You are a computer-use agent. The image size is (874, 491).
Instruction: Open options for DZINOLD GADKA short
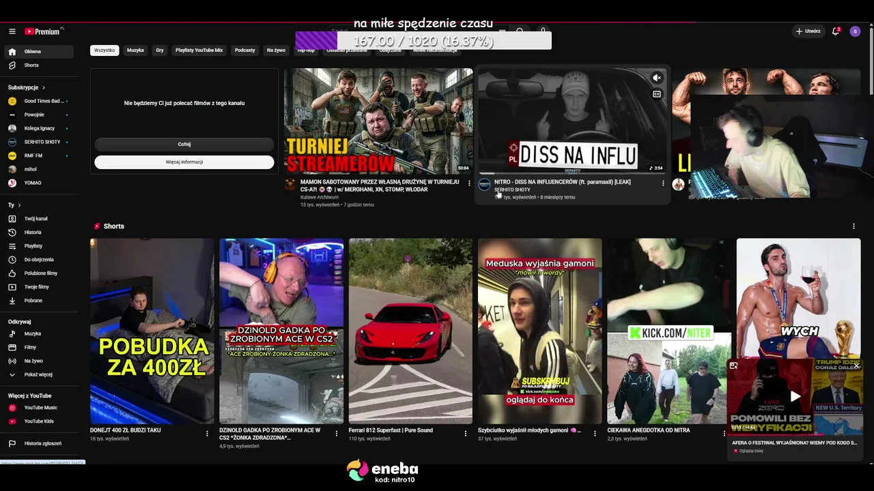[336, 433]
